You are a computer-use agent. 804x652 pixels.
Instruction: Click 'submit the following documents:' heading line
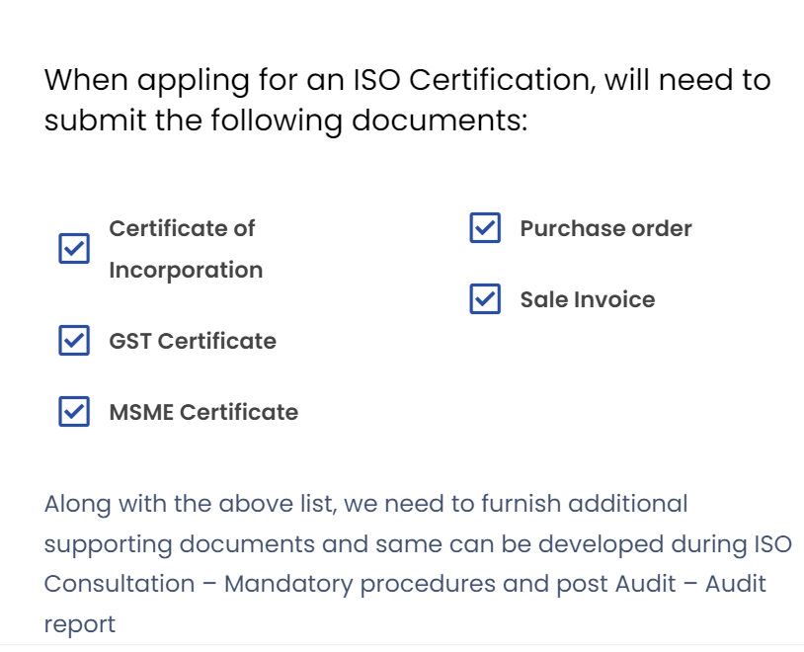(x=286, y=121)
